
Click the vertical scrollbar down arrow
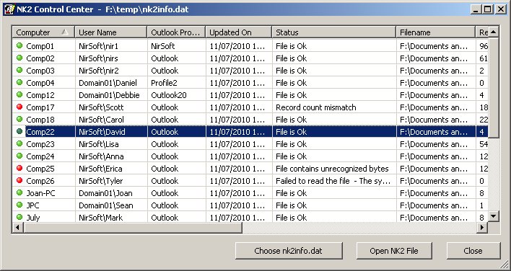(494, 216)
